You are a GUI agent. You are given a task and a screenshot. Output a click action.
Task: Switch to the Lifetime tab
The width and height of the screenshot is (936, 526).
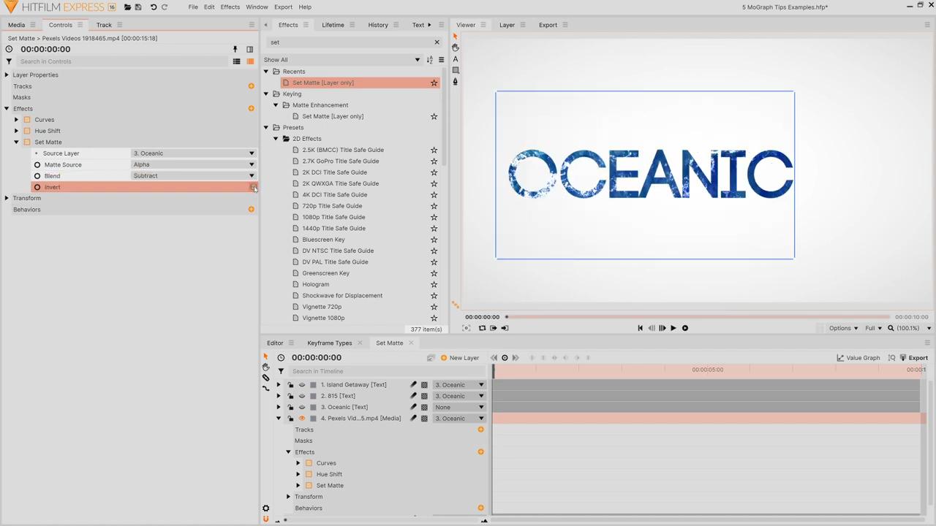coord(333,25)
